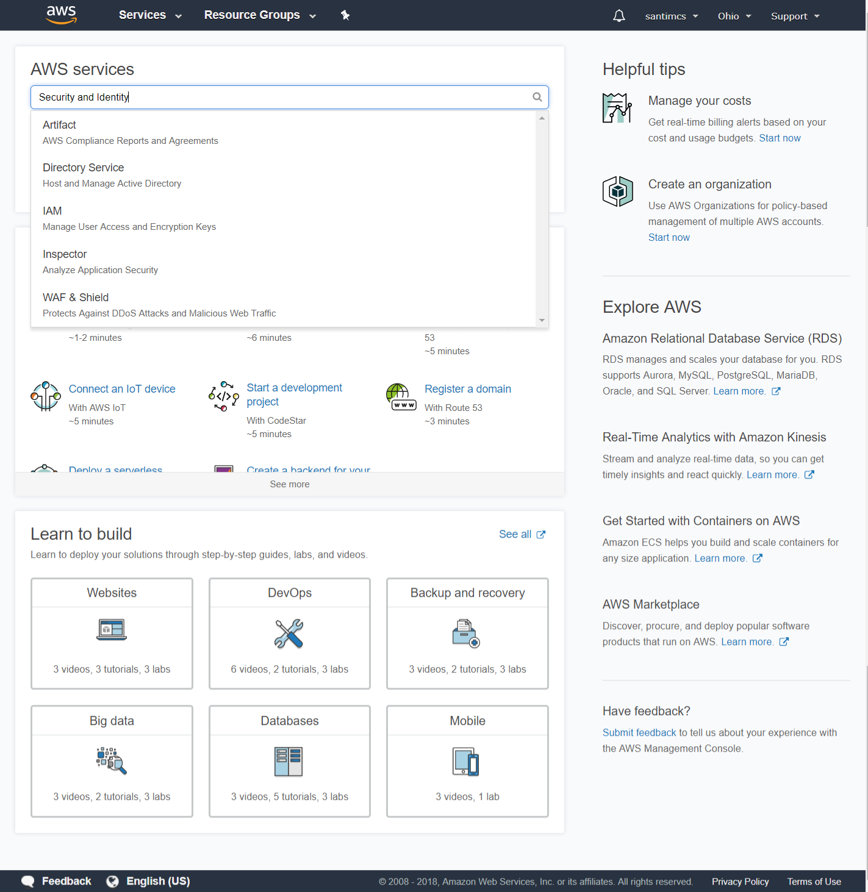
Task: Open the santimcs account dropdown
Action: (x=672, y=16)
